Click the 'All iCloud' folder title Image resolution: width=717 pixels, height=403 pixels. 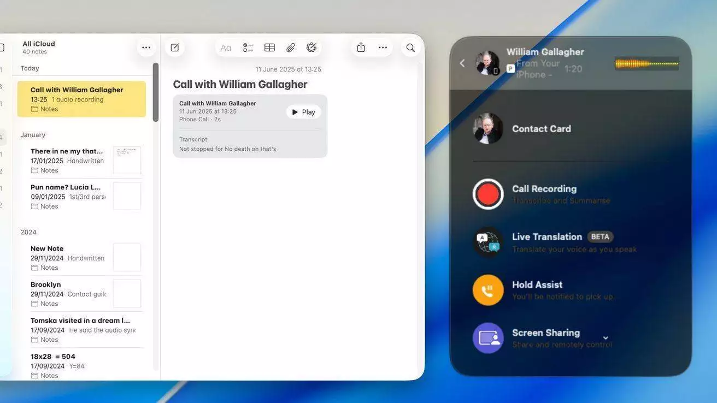[39, 44]
